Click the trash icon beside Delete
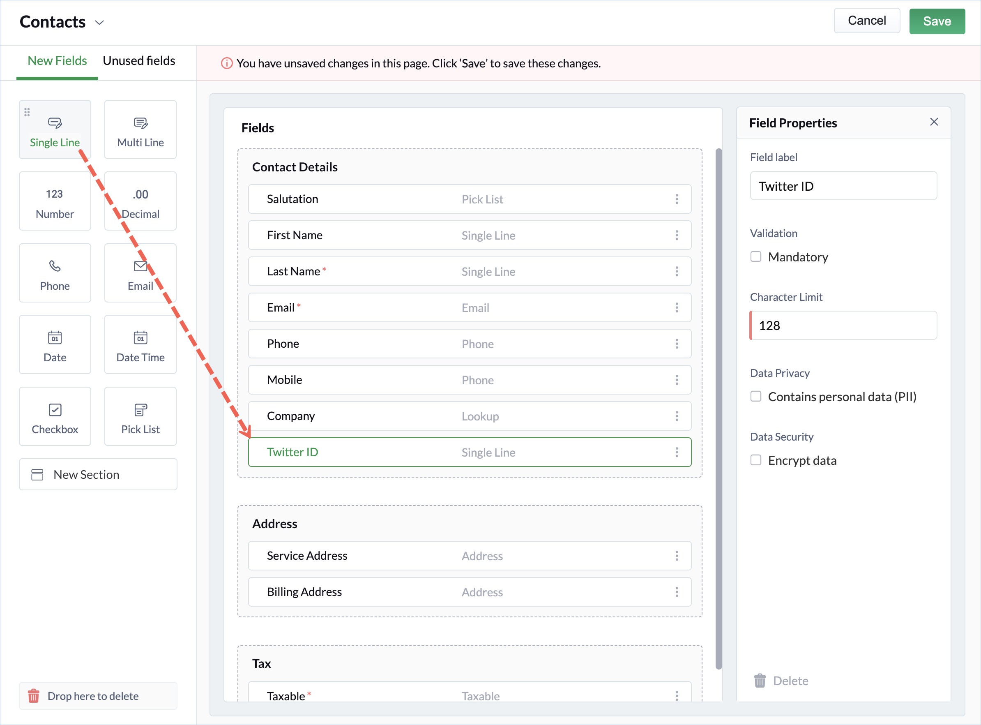This screenshot has width=981, height=725. 760,681
